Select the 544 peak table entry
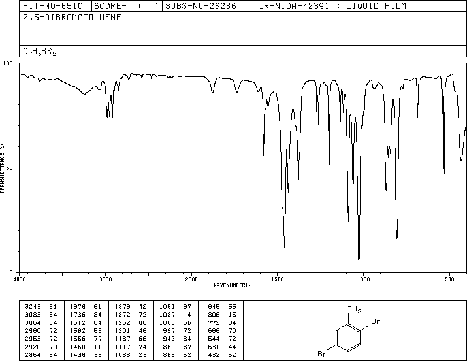 coord(222,339)
